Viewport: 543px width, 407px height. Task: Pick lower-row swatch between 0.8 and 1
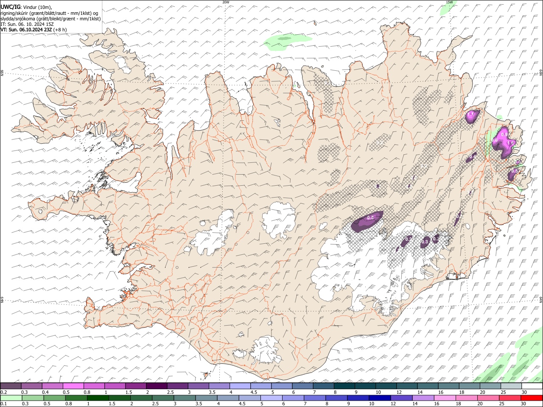coord(76,398)
